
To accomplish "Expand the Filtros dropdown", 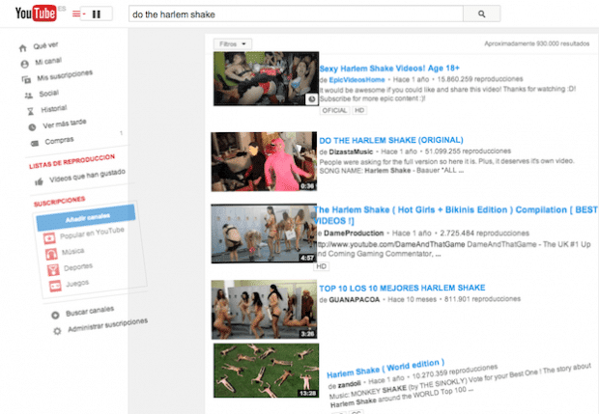I will (x=233, y=43).
